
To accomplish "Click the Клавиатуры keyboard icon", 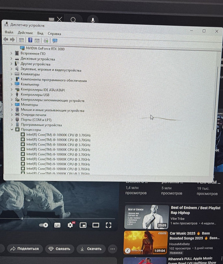I will [x=17, y=74].
